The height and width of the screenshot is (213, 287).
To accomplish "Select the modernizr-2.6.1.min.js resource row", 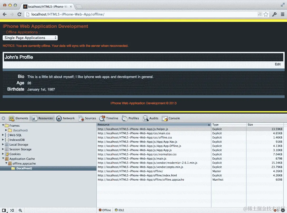I will coord(190,163).
